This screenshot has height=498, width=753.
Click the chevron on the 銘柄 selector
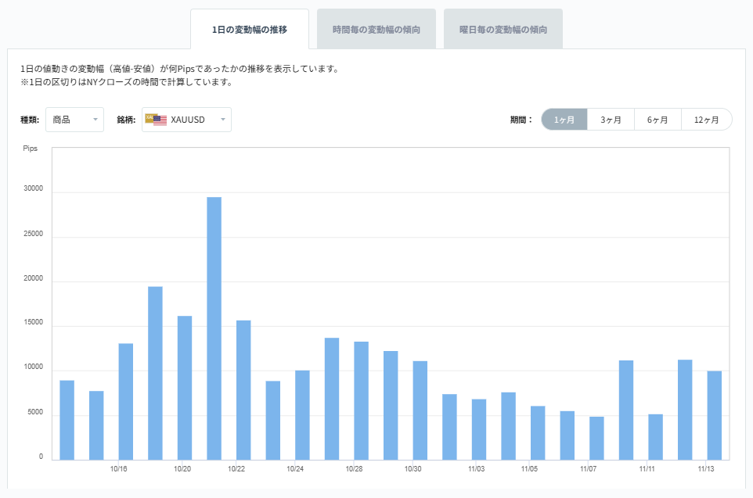coord(222,120)
